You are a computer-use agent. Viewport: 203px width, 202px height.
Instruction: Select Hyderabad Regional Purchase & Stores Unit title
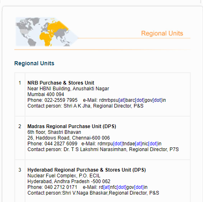tap(87, 170)
